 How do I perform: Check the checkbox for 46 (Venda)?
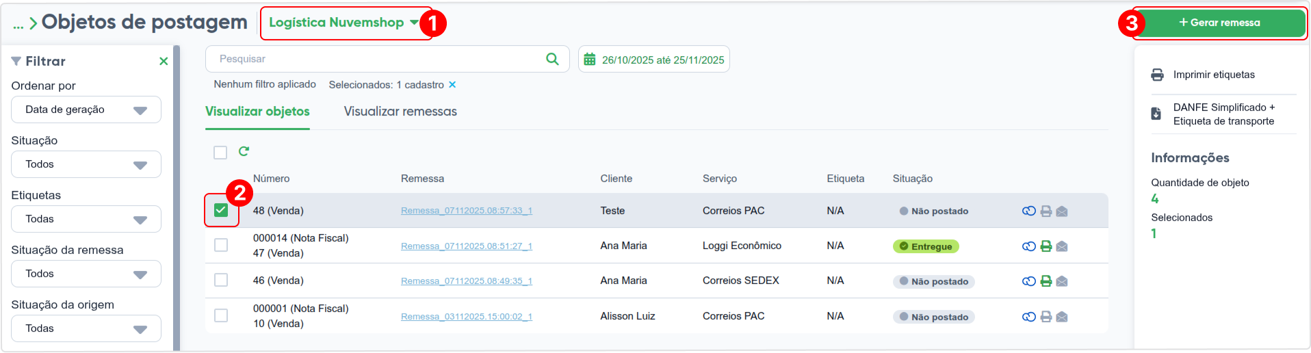click(x=221, y=280)
